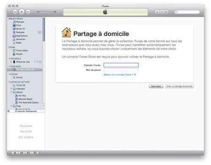Open Séries TV in the sidebar
The height and width of the screenshot is (165, 211).
(19, 29)
